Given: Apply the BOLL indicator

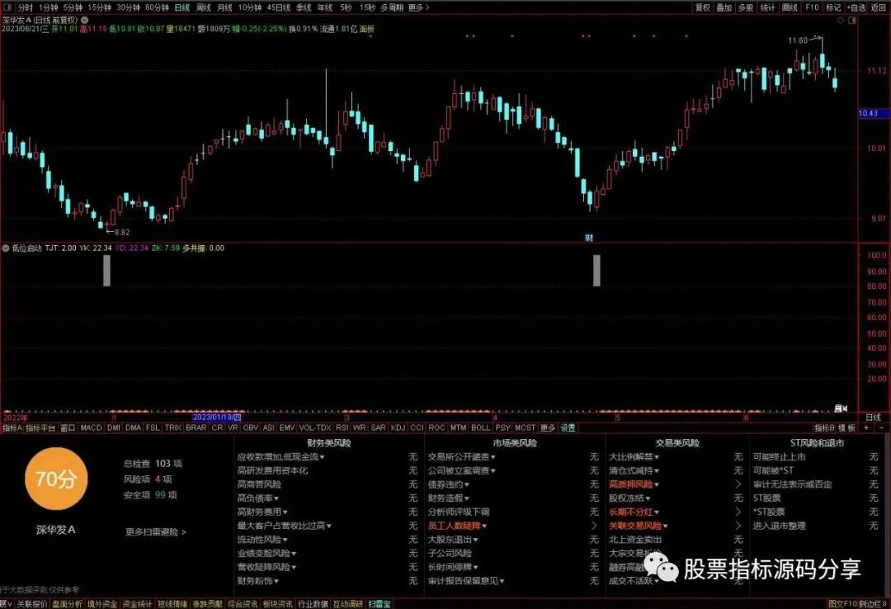Looking at the screenshot, I should point(481,427).
